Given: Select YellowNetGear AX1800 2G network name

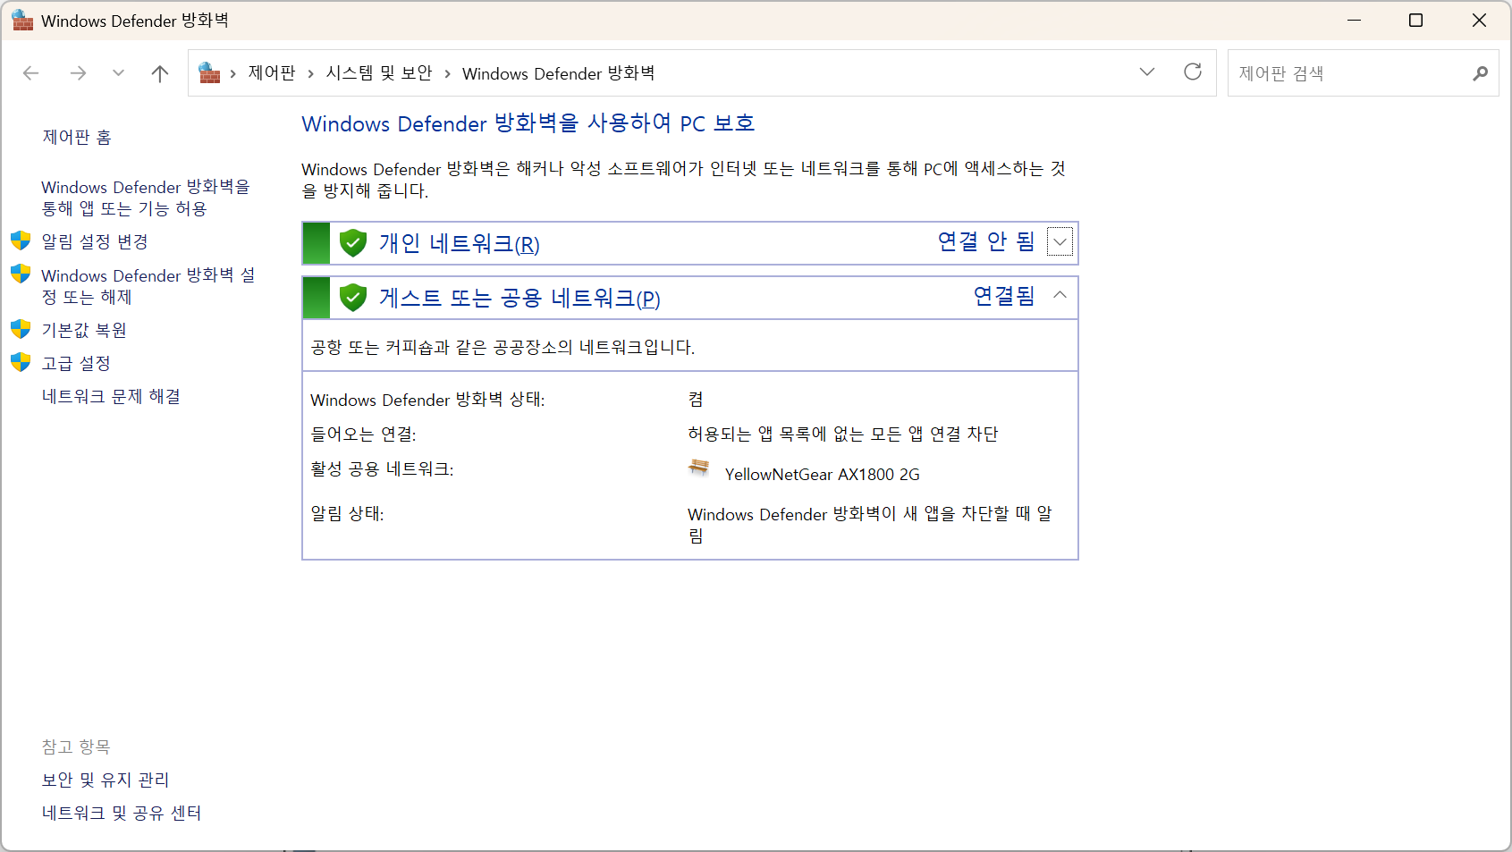Looking at the screenshot, I should [823, 474].
